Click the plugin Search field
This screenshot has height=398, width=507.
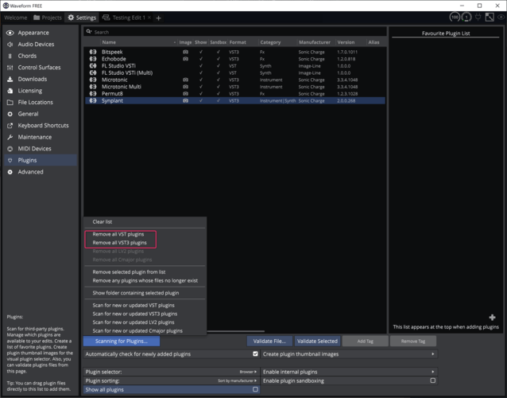235,32
